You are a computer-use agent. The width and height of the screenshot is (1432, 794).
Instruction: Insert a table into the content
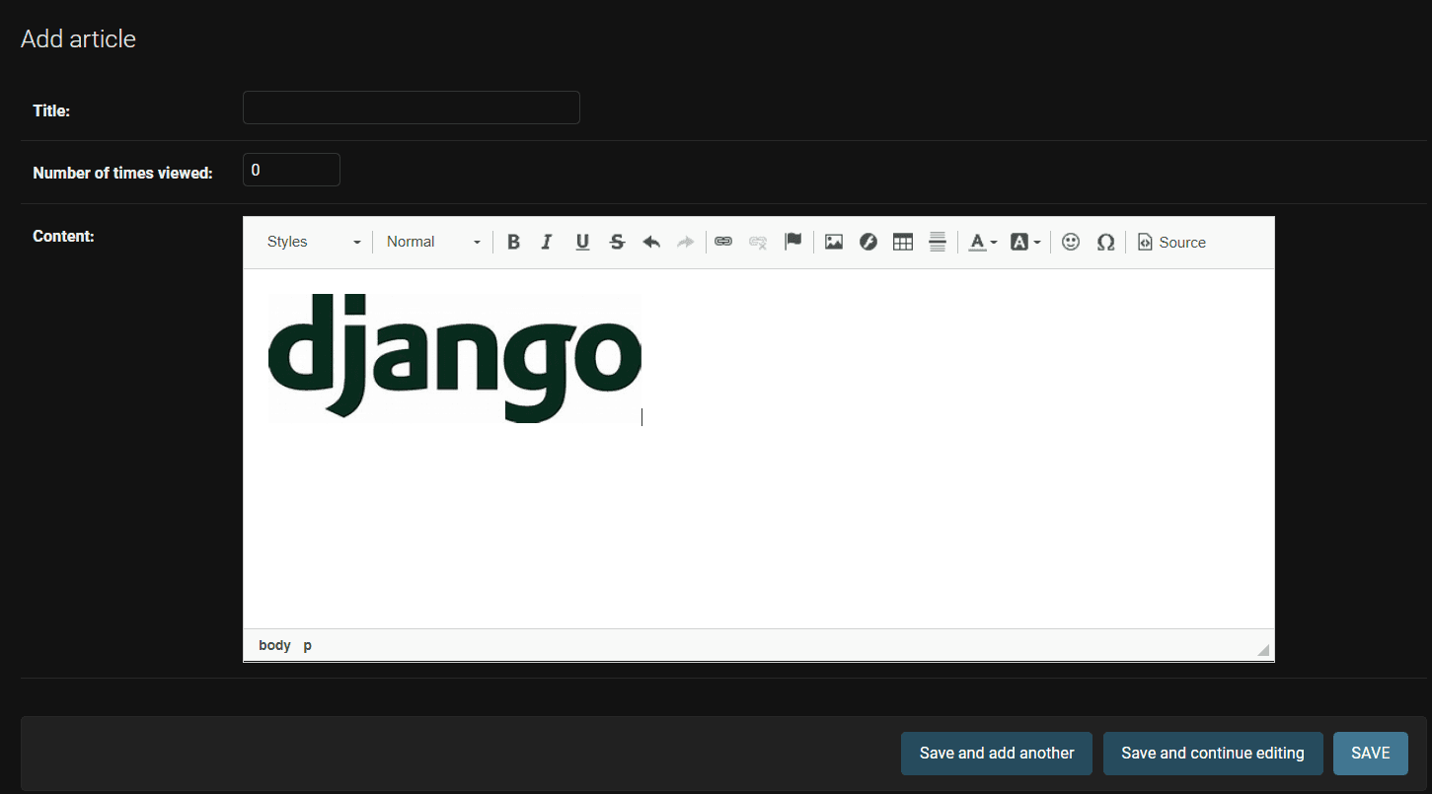pos(902,243)
